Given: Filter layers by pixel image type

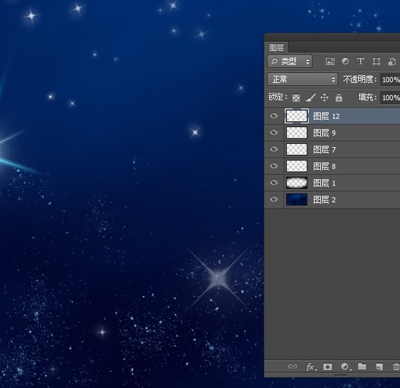Looking at the screenshot, I should tap(330, 61).
